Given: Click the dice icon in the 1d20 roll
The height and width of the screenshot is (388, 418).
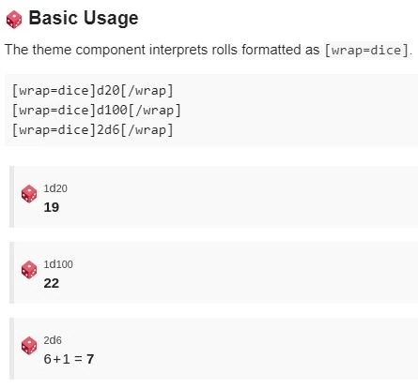Looking at the screenshot, I should (x=29, y=194).
